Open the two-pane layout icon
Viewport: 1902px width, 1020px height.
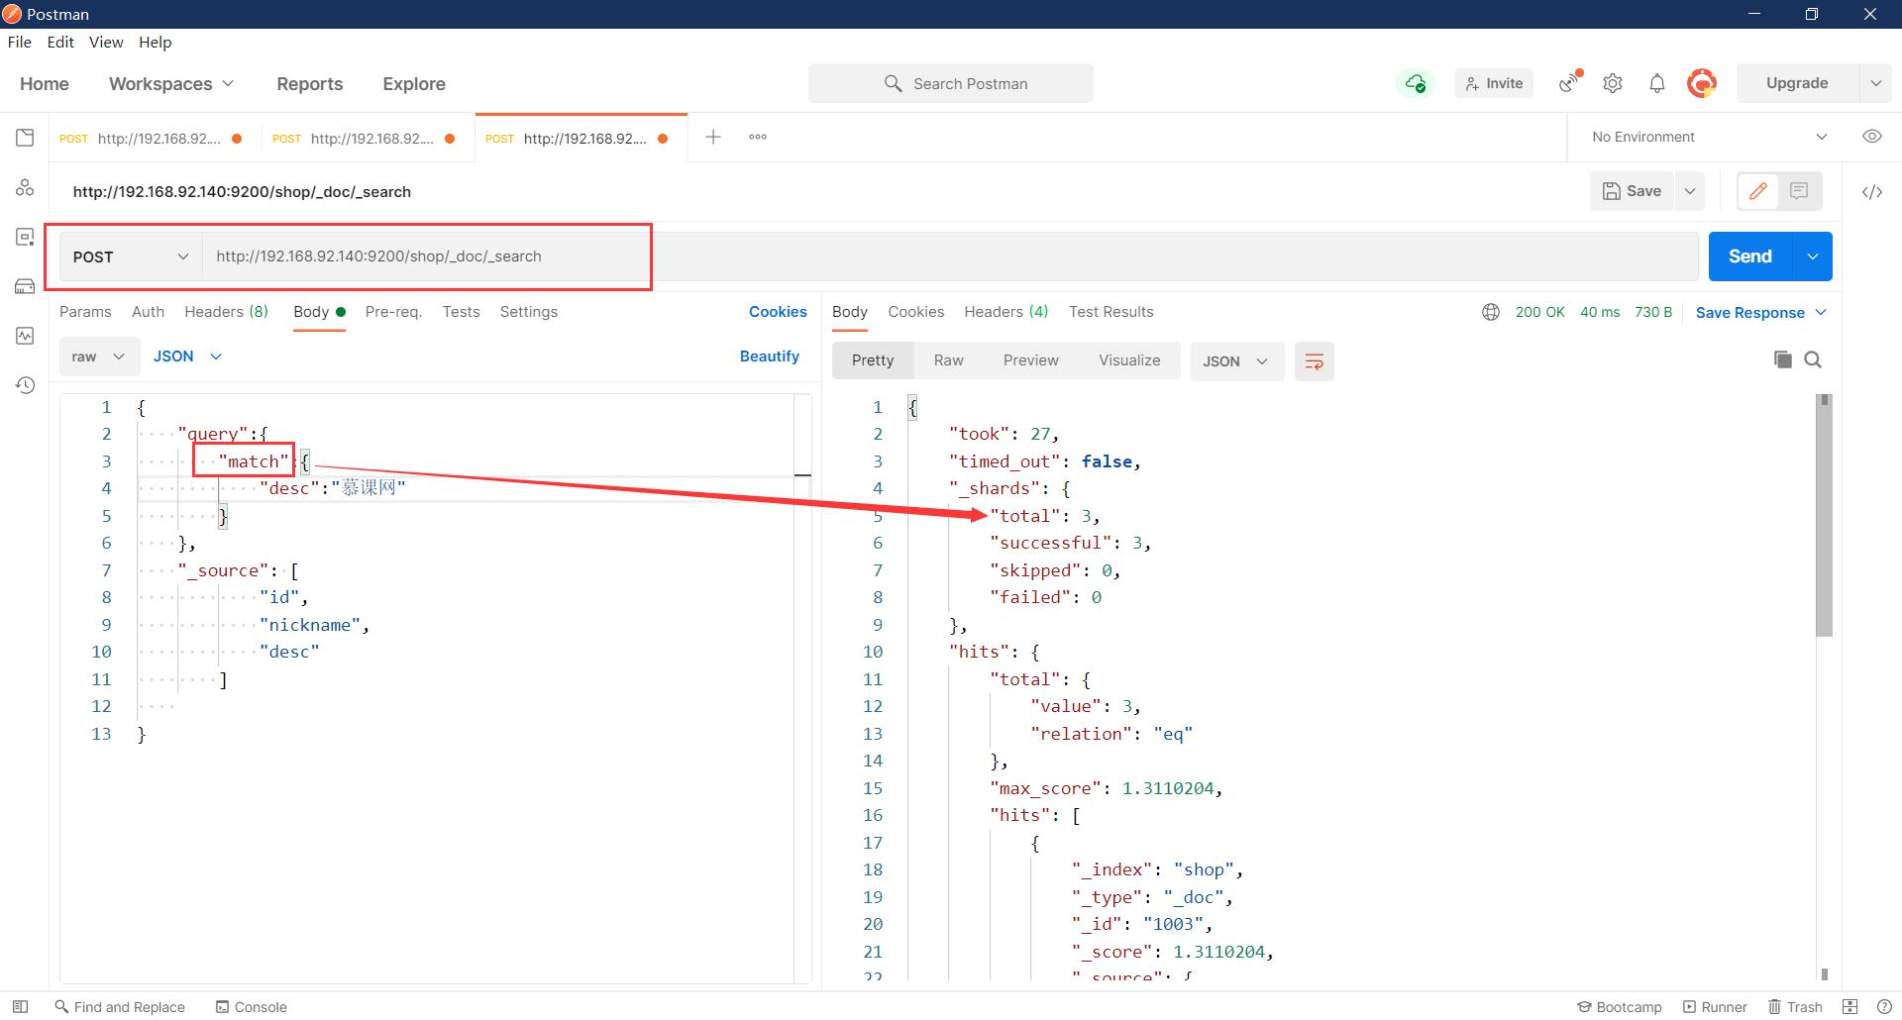1849,1006
